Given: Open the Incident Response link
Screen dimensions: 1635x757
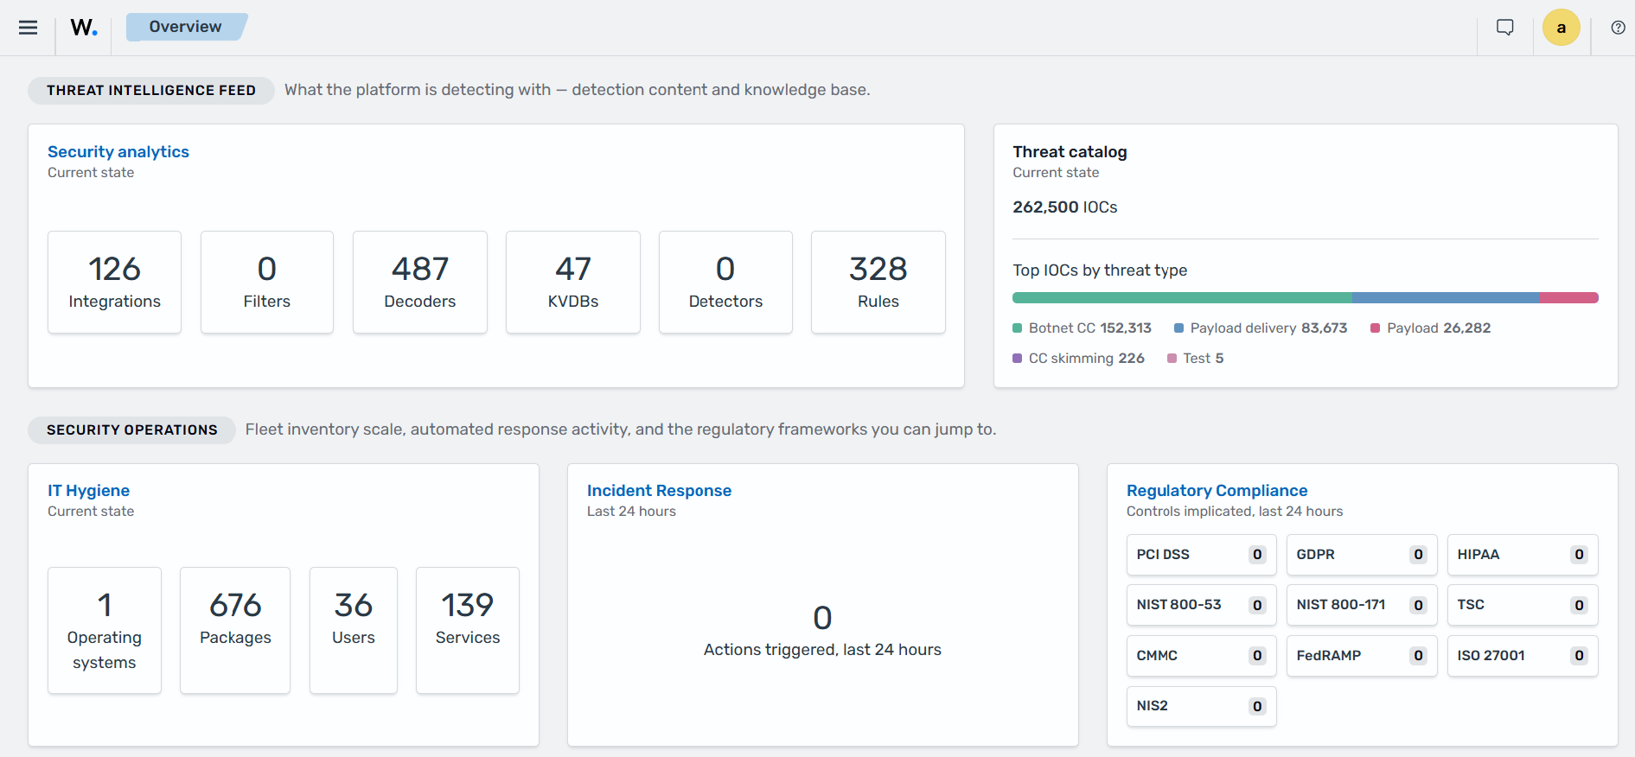Looking at the screenshot, I should pyautogui.click(x=659, y=491).
